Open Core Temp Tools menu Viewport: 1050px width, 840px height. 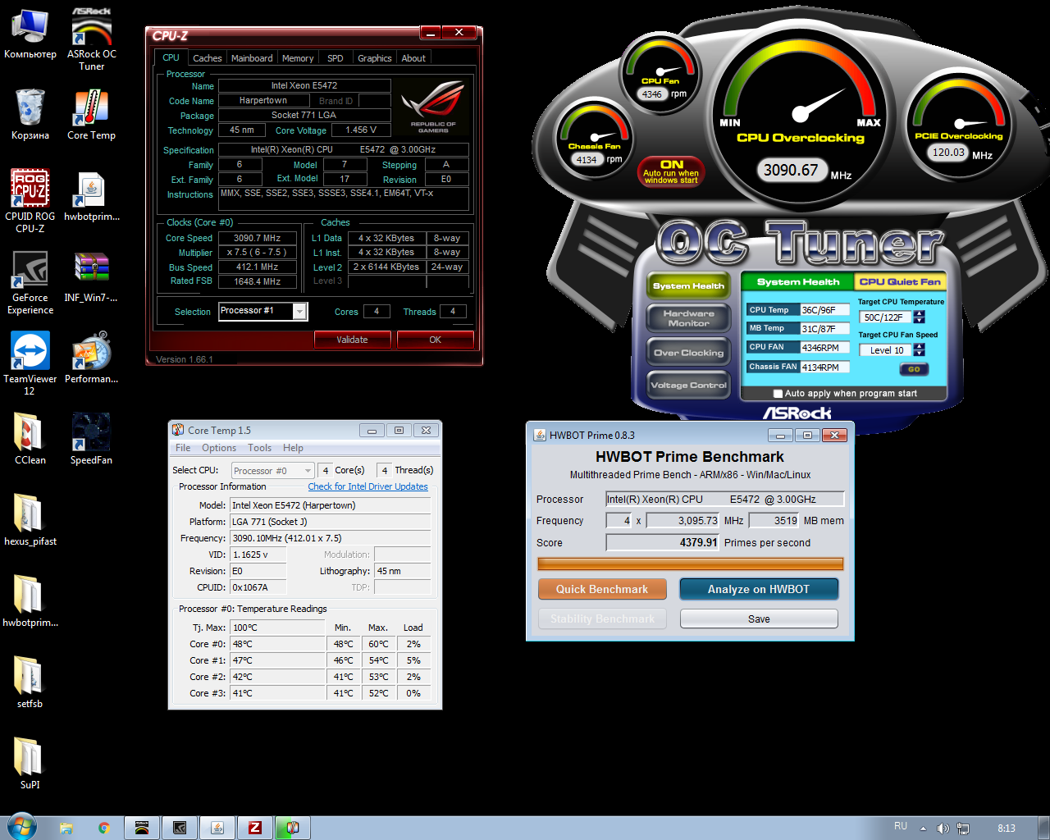pos(260,448)
